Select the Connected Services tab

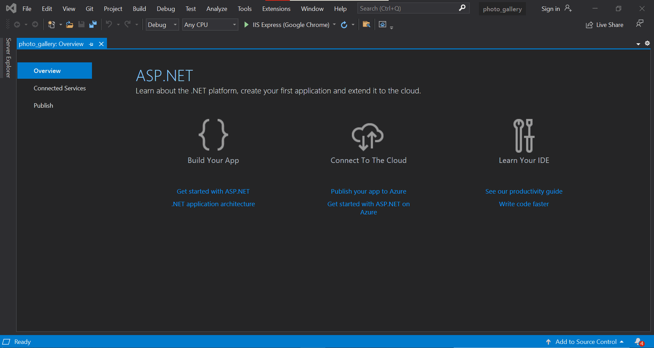coord(60,88)
